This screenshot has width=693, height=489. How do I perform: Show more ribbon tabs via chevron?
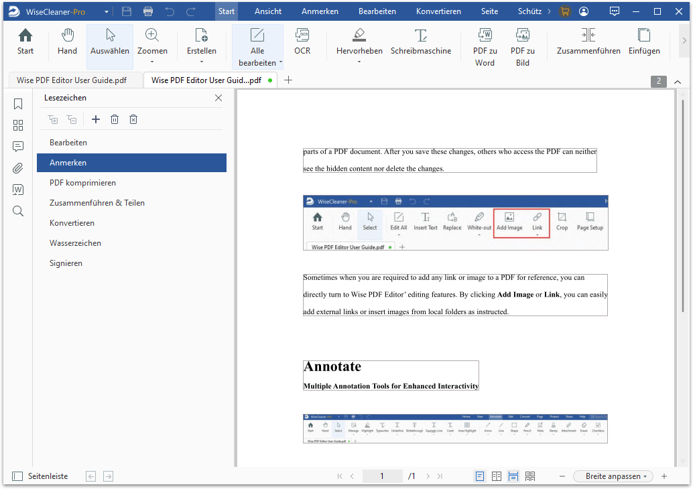pyautogui.click(x=550, y=11)
